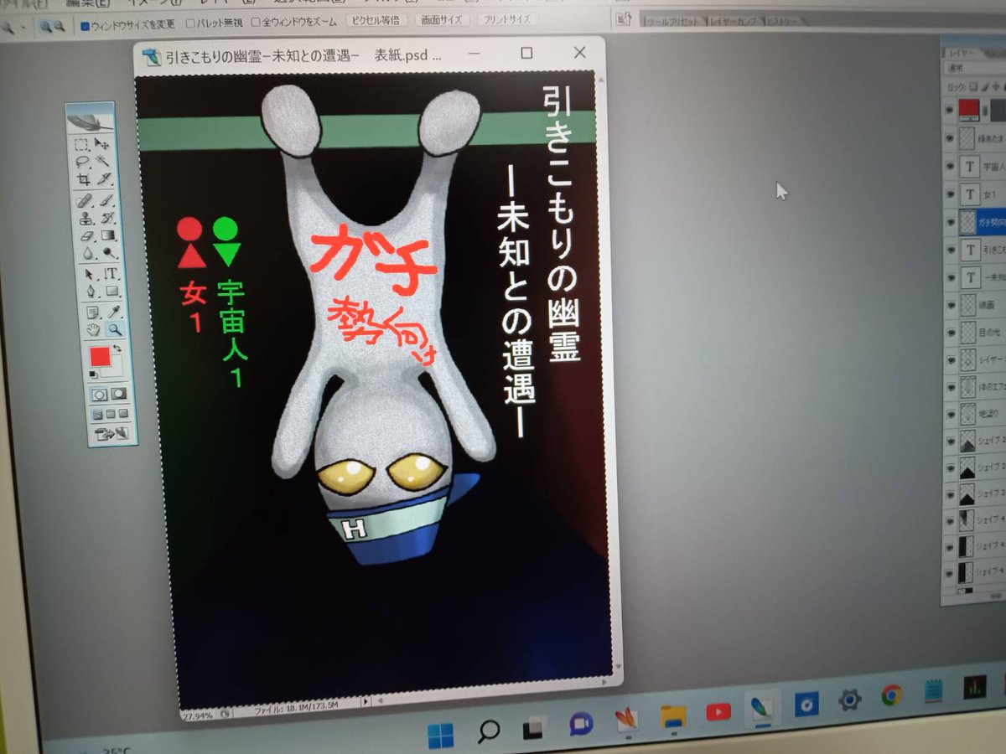Select the Eyedropper tool
Viewport: 1006px width, 754px height.
click(113, 312)
